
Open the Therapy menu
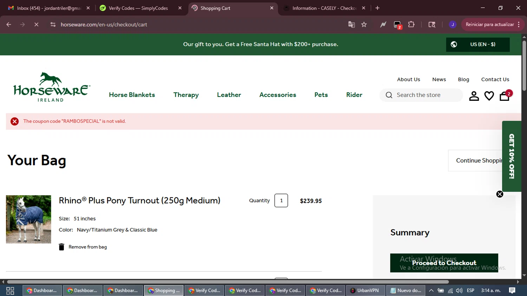click(186, 95)
